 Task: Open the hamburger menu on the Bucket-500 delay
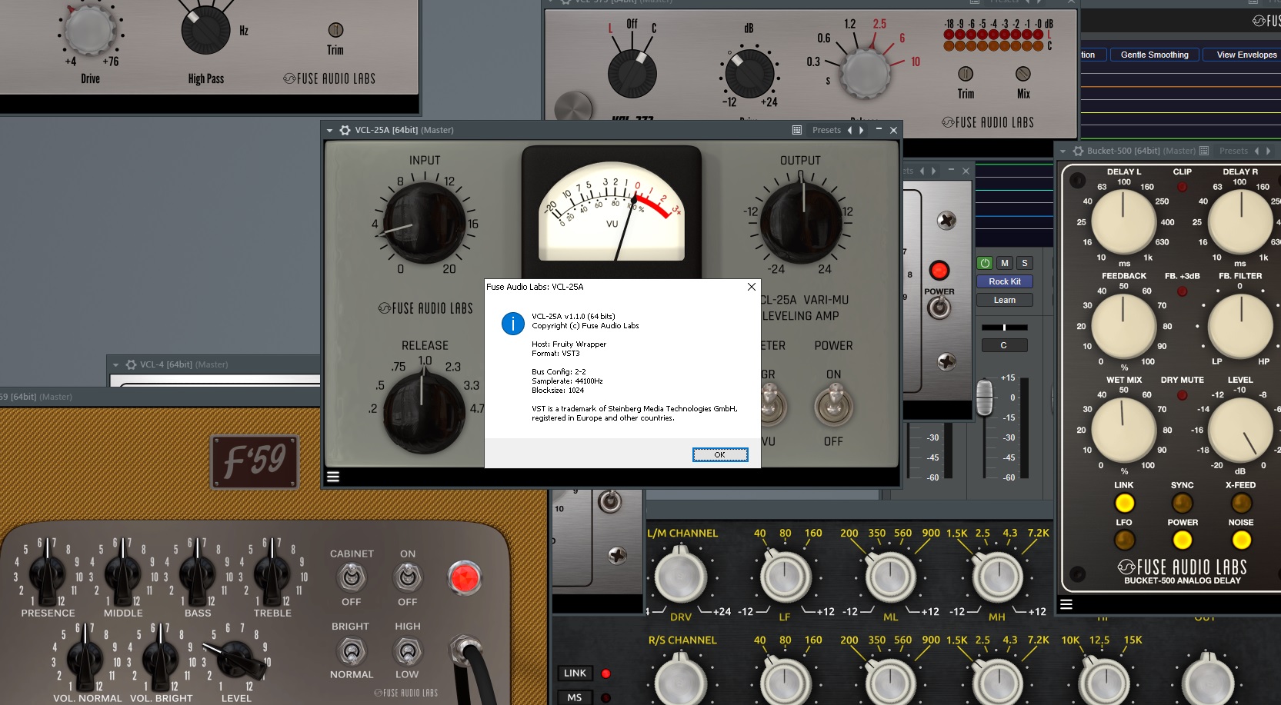coord(1066,604)
